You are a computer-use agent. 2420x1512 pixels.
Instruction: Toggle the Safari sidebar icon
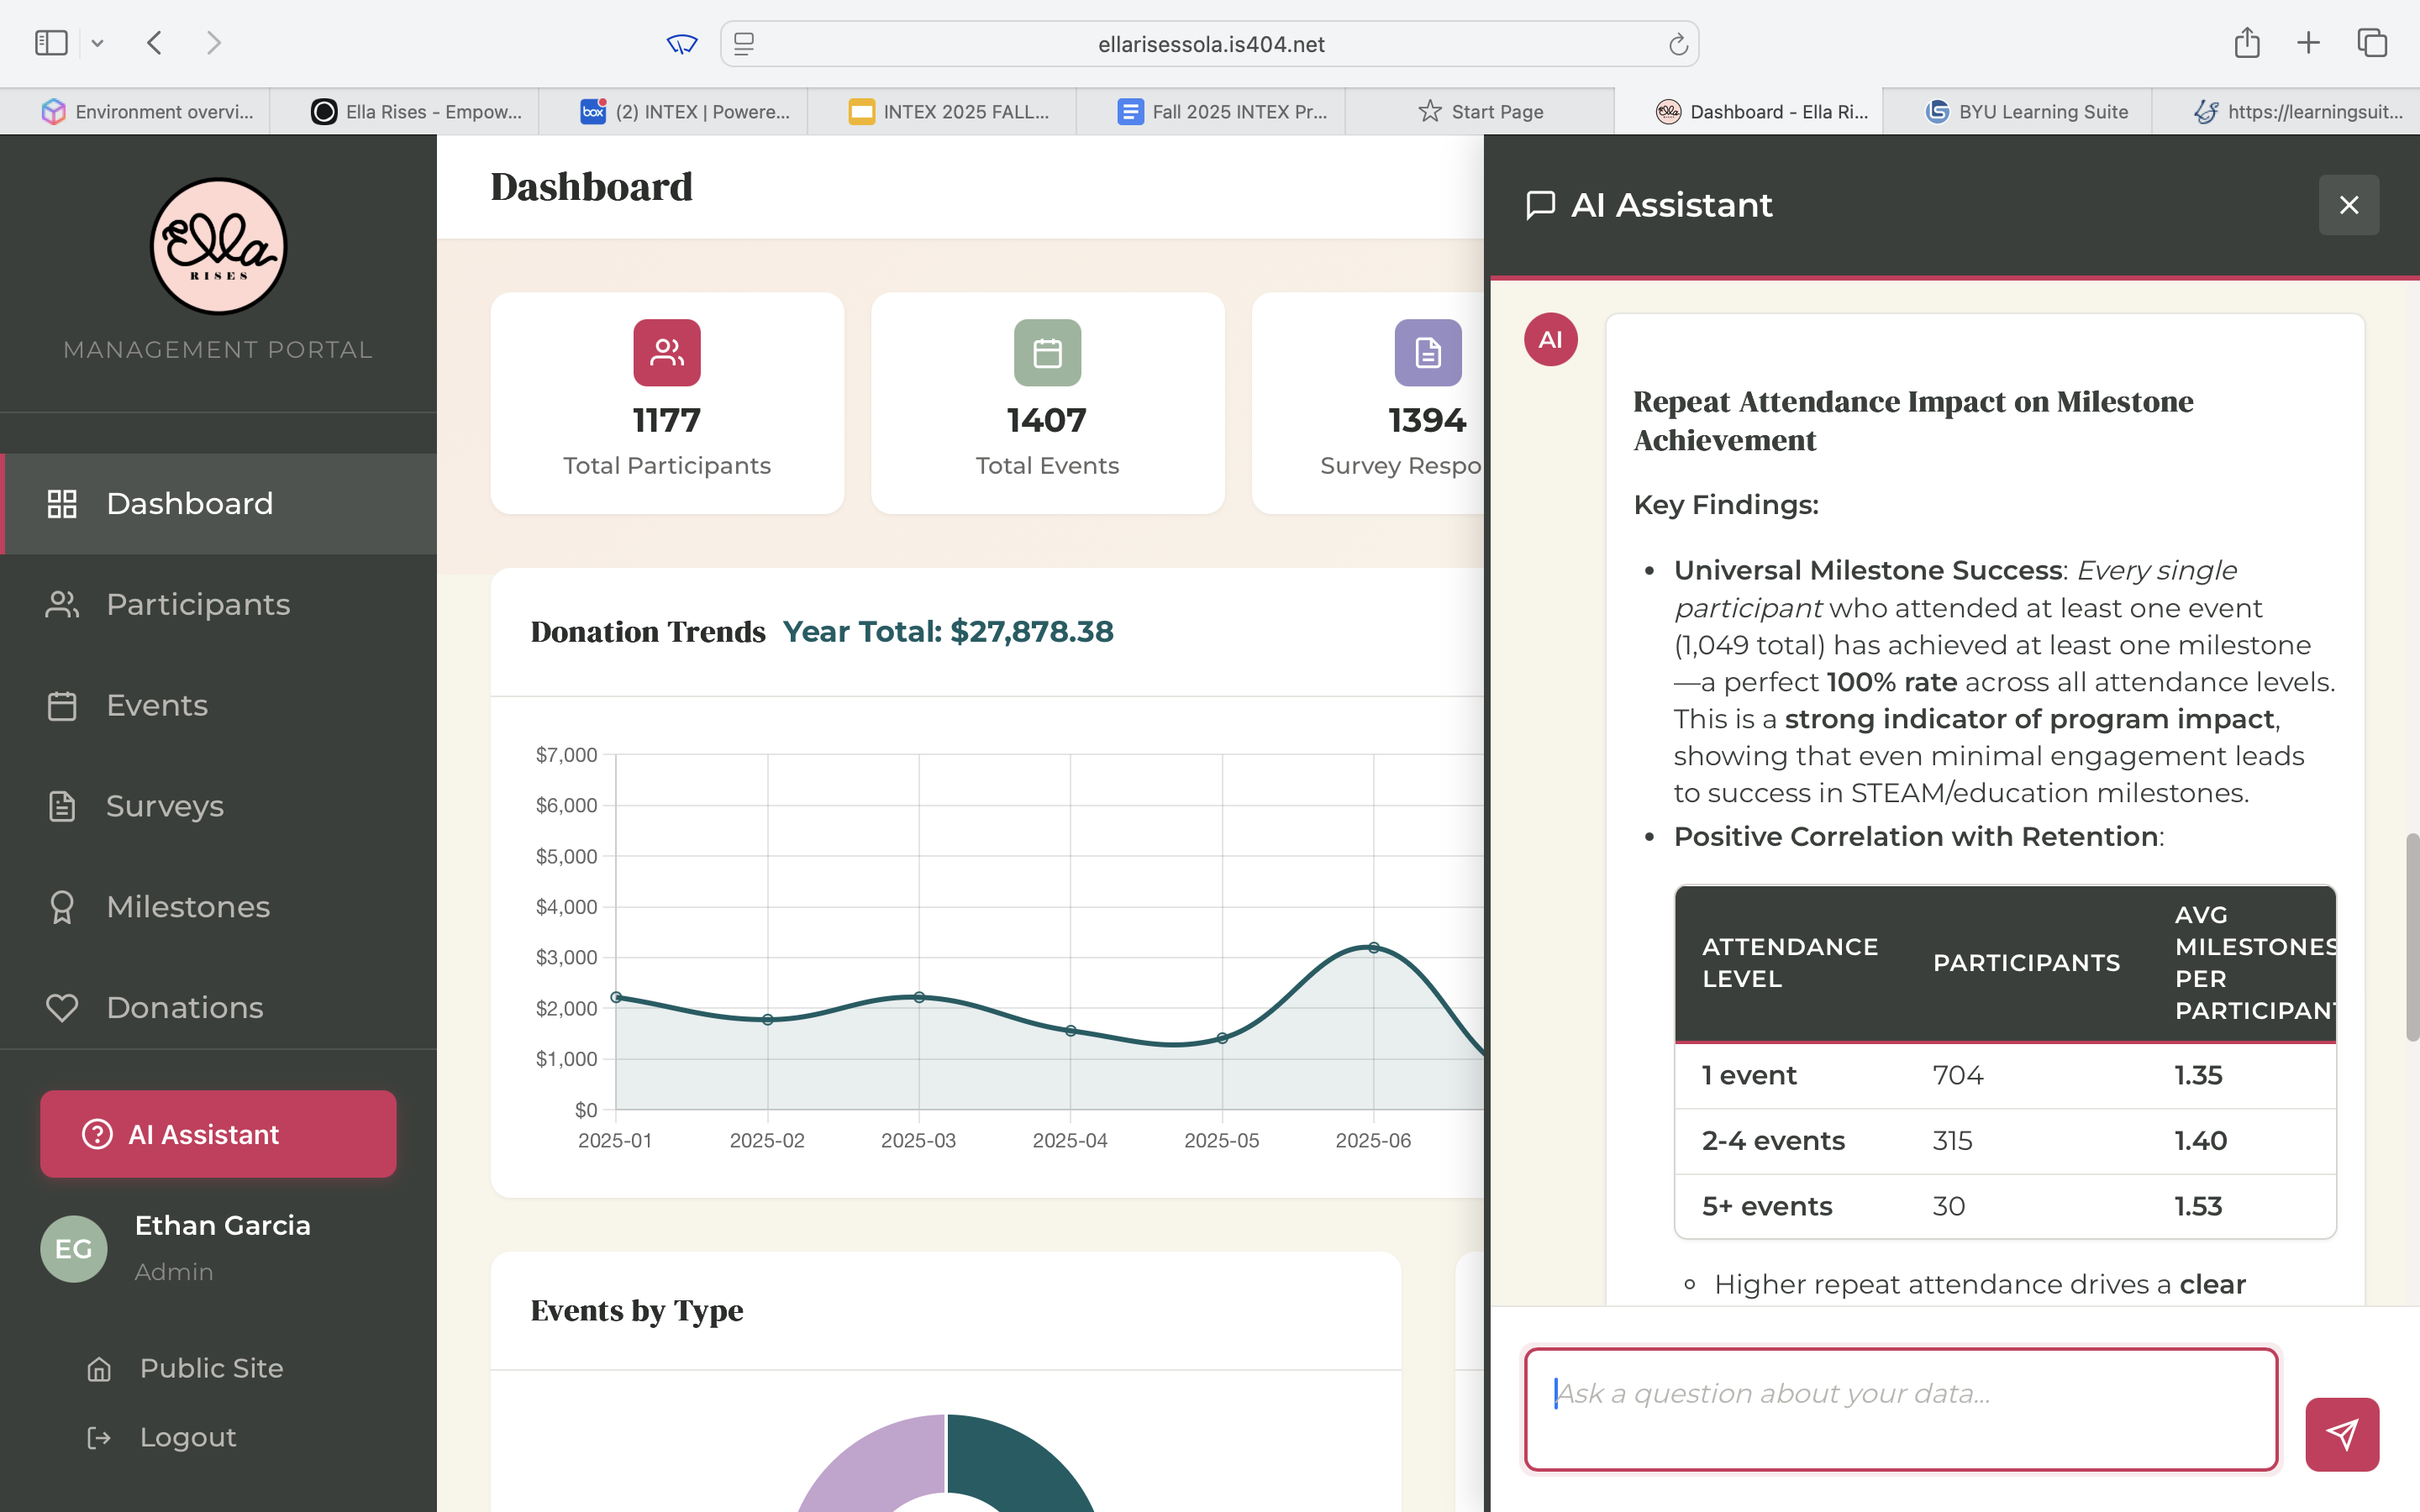[x=50, y=42]
